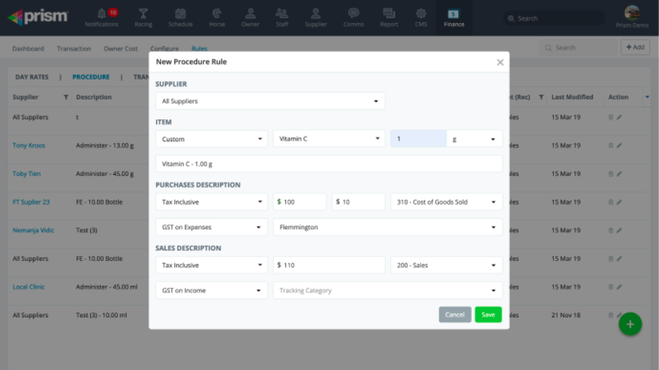Expand the All Suppliers dropdown
Image resolution: width=659 pixels, height=370 pixels.
click(x=270, y=101)
